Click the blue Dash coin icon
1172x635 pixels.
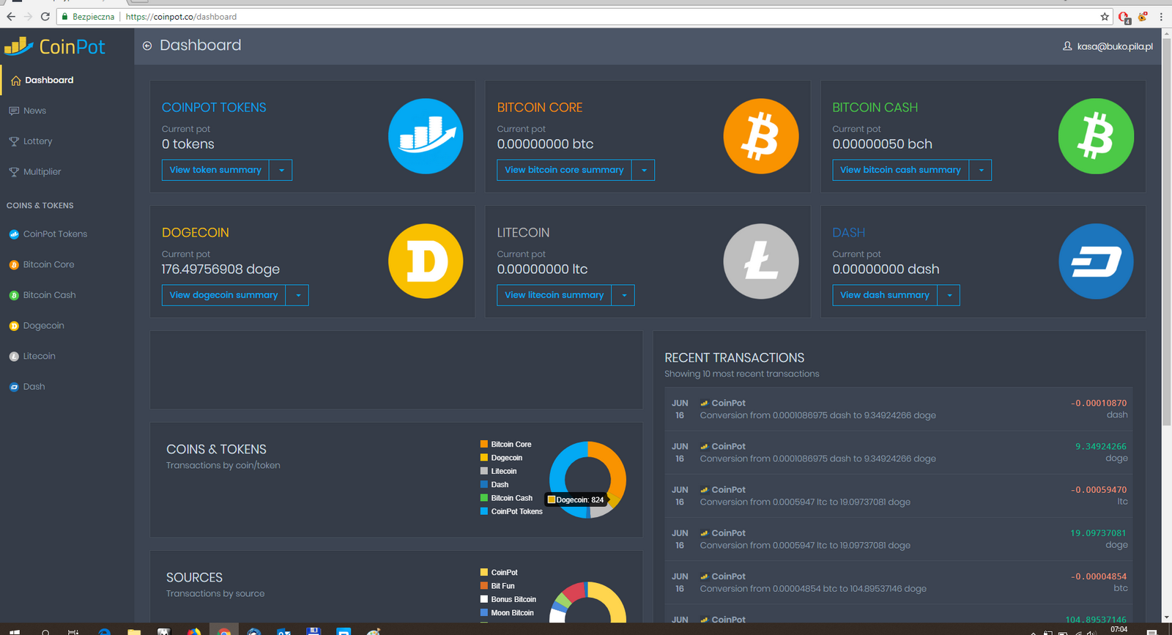point(1096,261)
